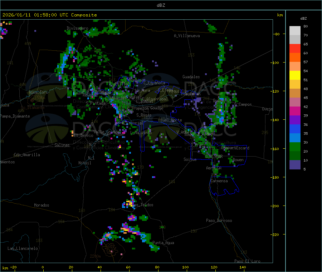Click the strong yellow echo near Los_Toldos
Viewport: 322px width, 272px height.
point(130,203)
